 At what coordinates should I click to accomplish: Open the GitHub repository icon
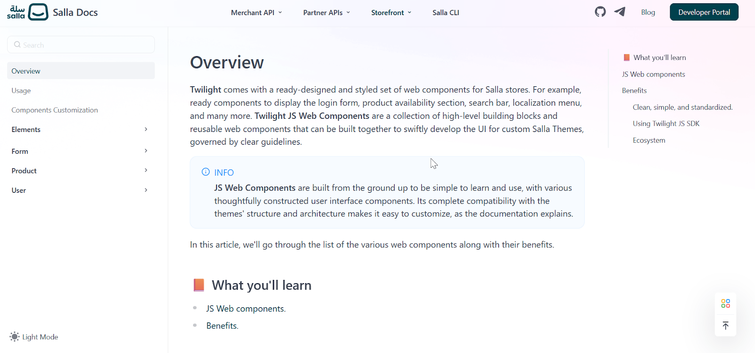click(600, 12)
